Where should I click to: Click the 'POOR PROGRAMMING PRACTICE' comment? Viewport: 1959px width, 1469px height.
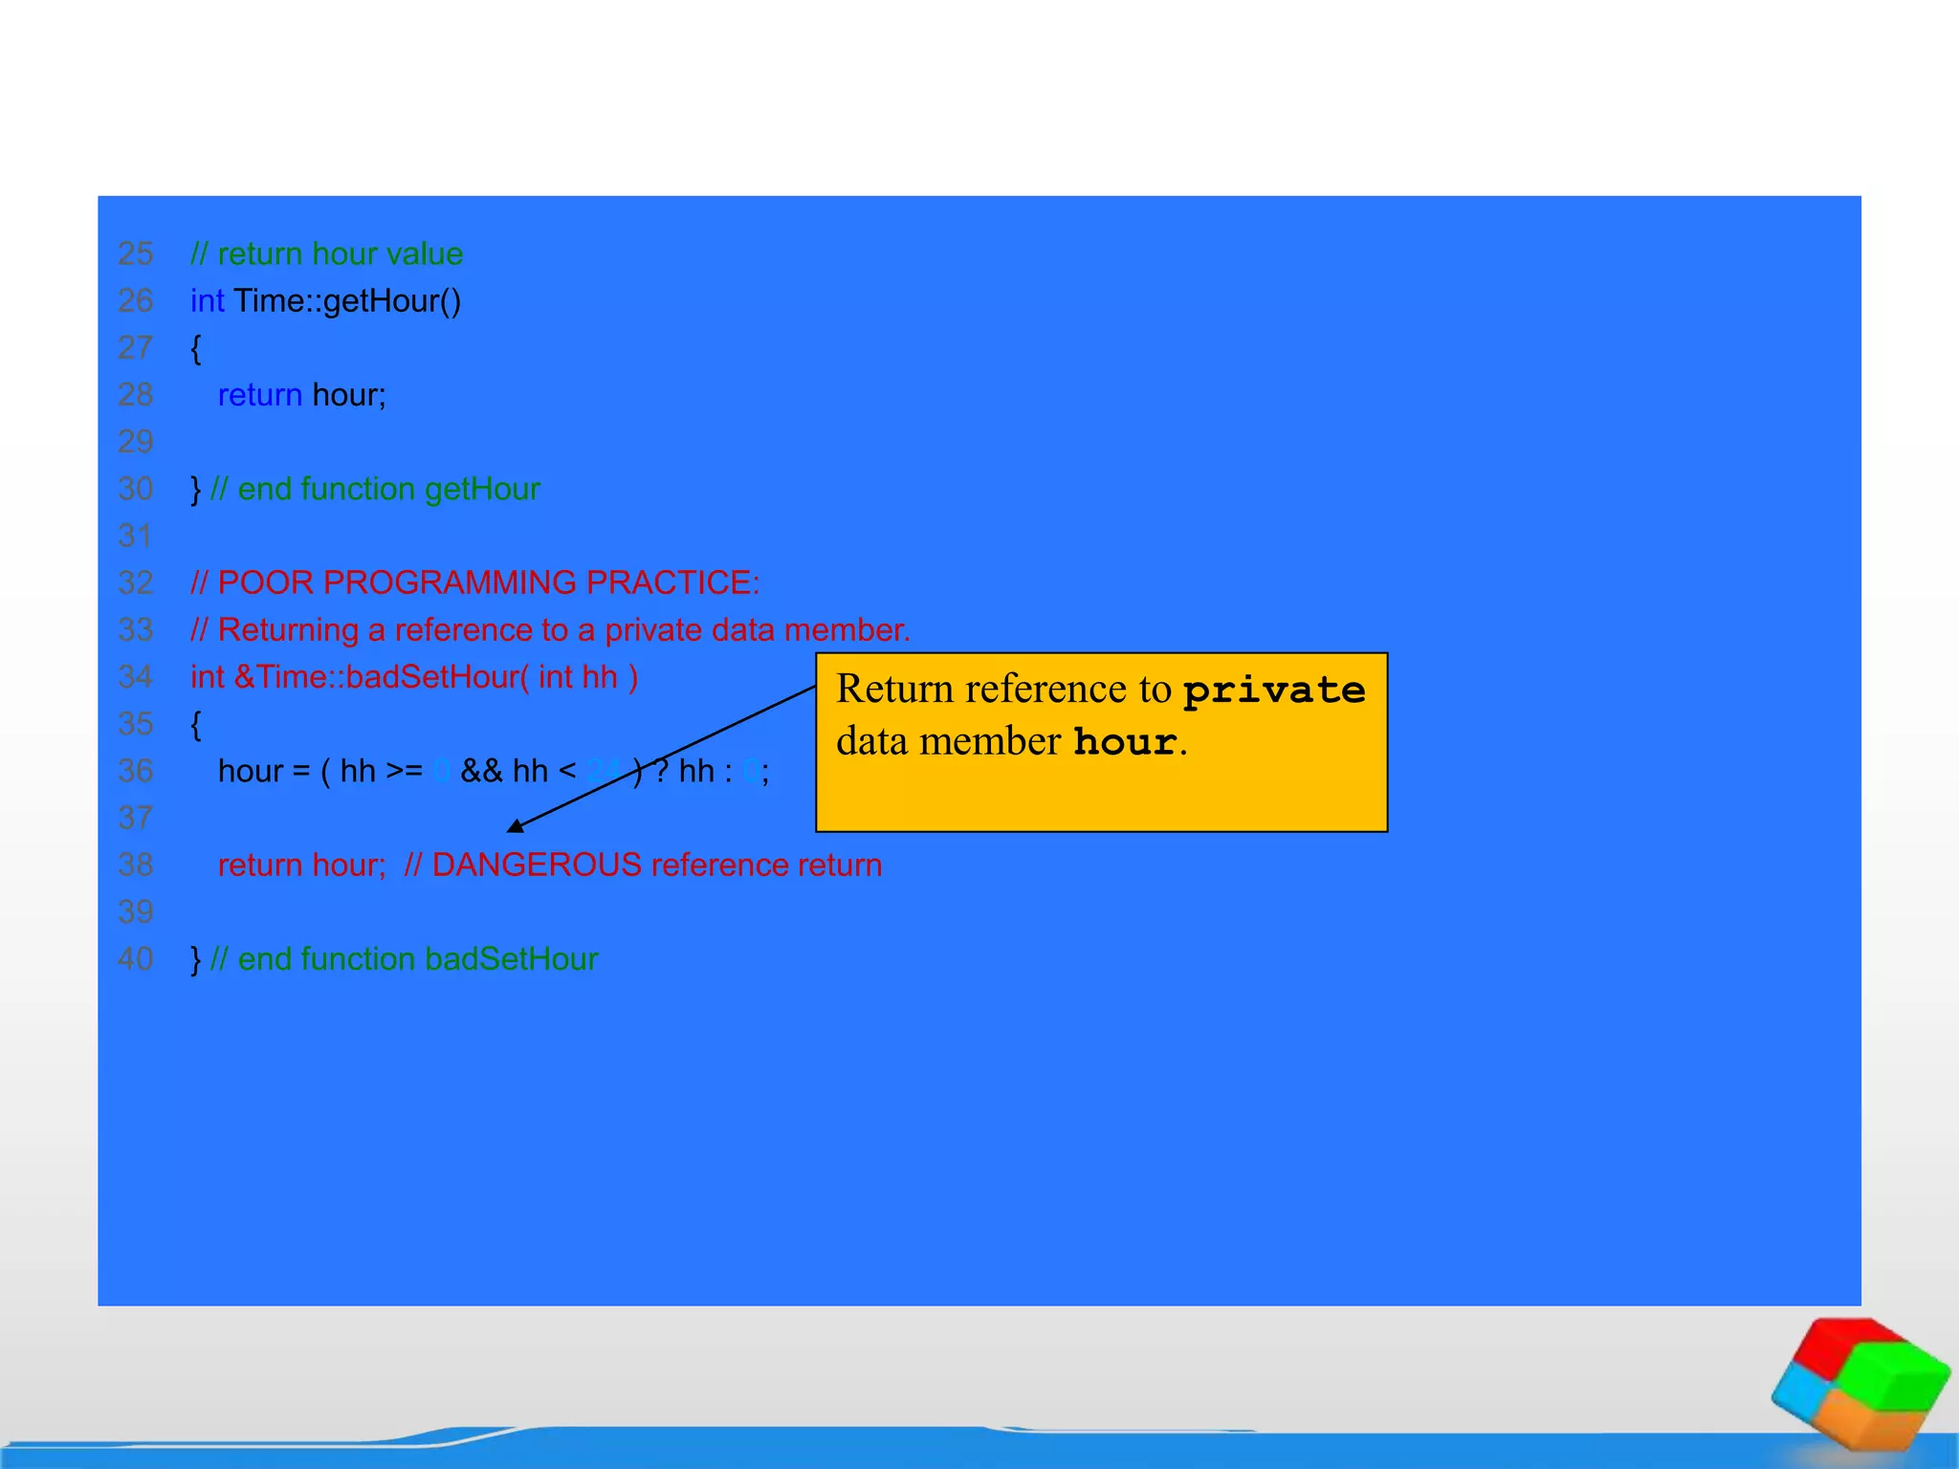coord(474,582)
